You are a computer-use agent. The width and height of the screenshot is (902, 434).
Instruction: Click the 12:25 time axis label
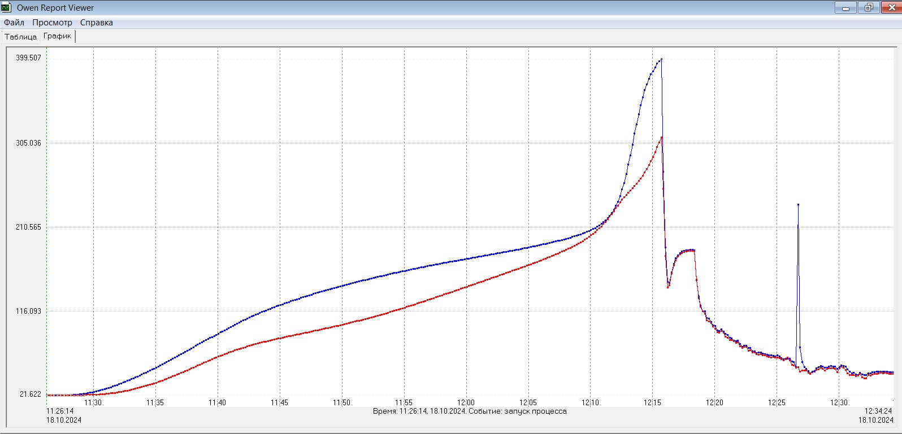[777, 402]
